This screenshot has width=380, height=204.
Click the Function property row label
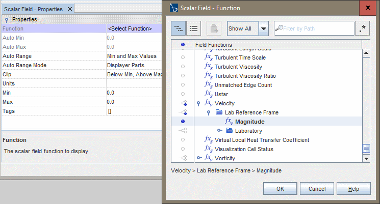point(13,28)
